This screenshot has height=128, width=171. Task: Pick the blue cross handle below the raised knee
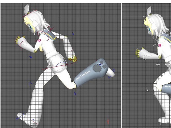75,94
